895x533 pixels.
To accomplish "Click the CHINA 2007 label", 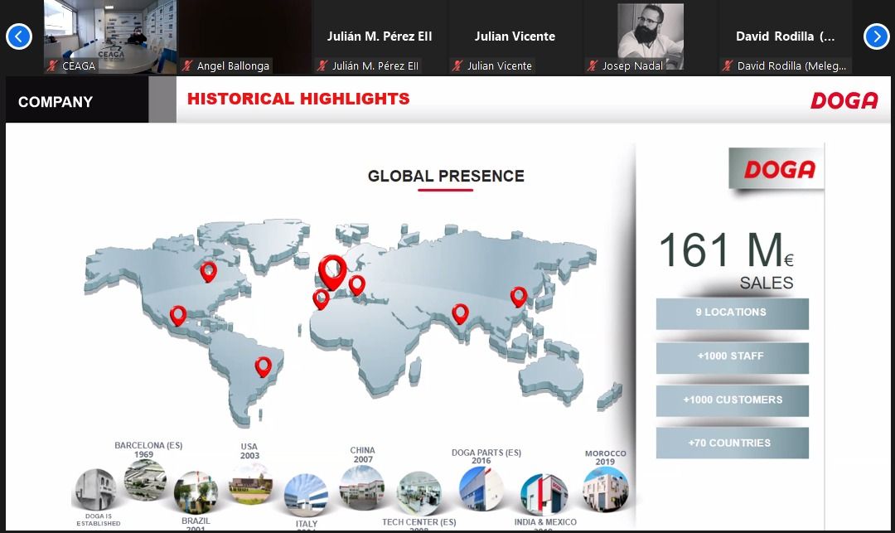I will click(x=362, y=454).
